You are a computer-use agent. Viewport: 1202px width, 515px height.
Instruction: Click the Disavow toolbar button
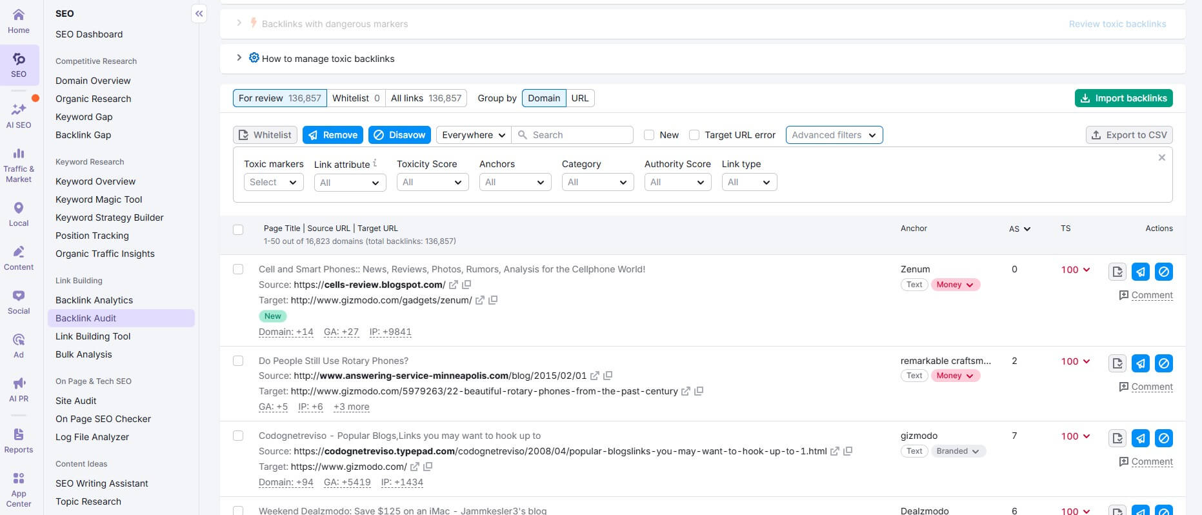pos(399,135)
